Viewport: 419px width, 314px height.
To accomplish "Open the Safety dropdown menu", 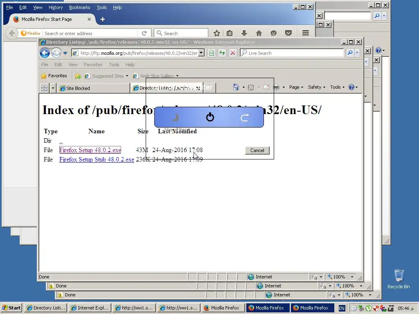I will click(317, 87).
